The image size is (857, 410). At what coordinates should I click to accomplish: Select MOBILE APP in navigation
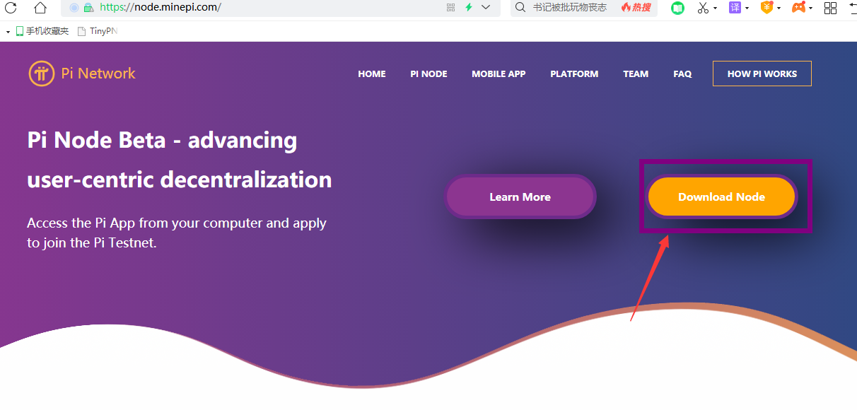click(499, 74)
